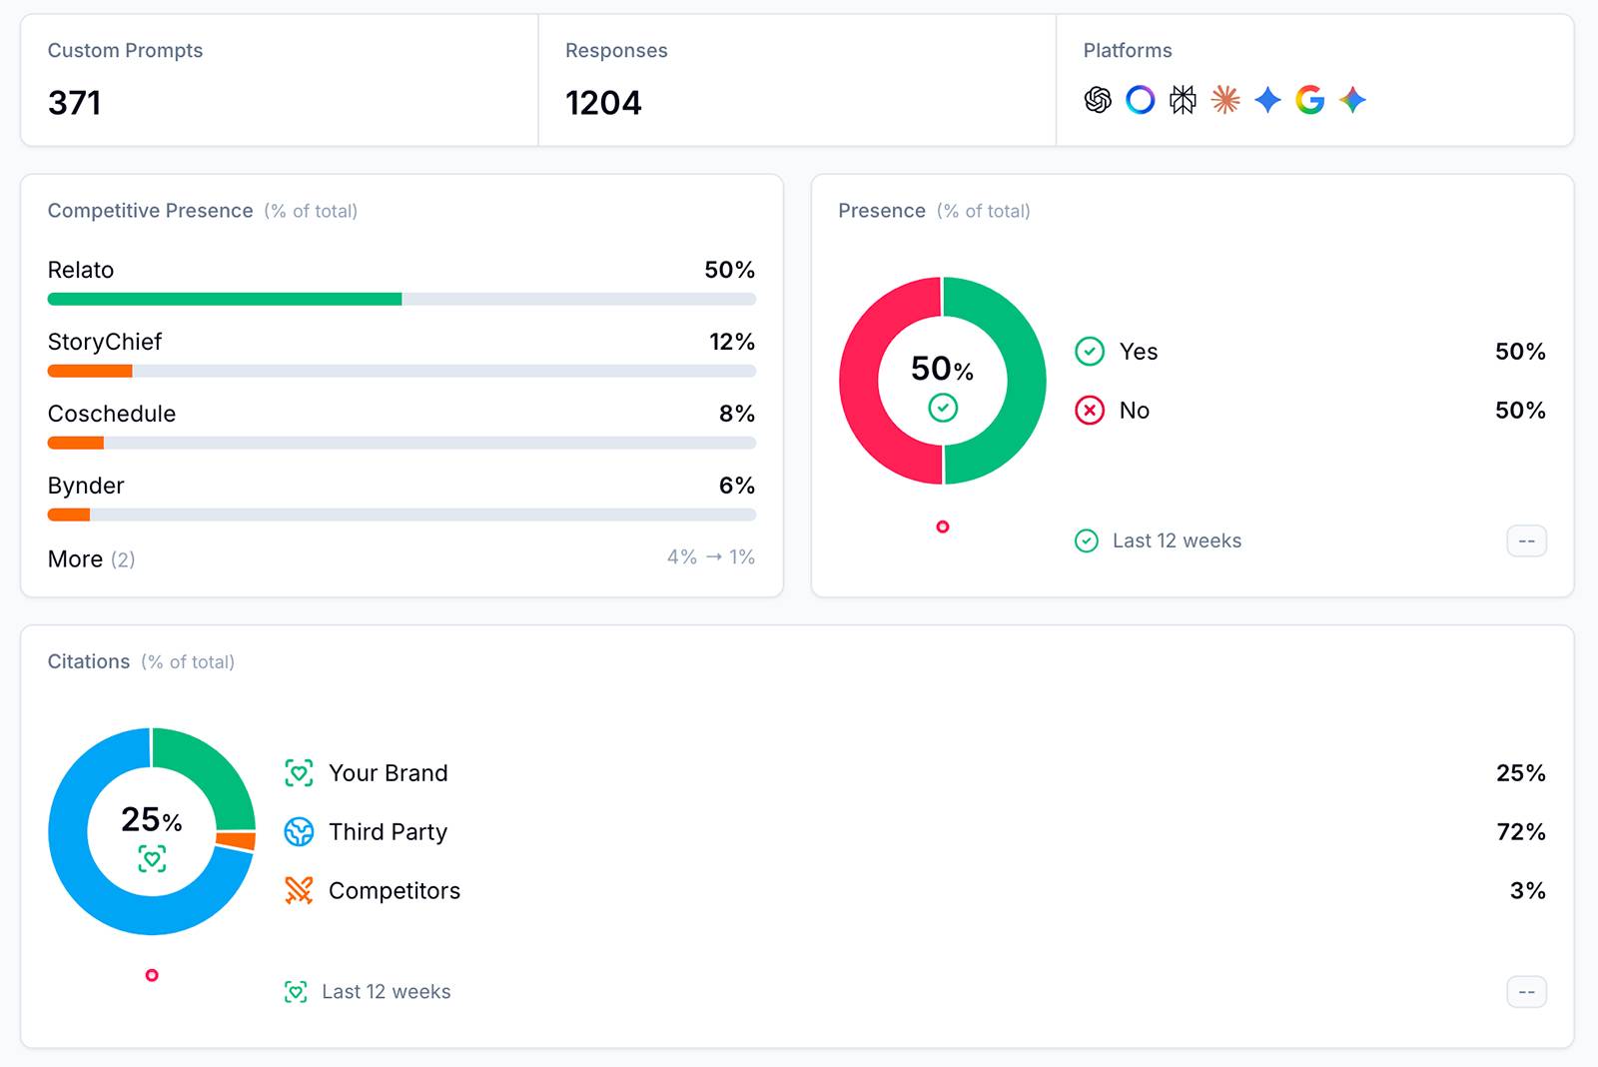Open the Custom Prompts stat tab
This screenshot has height=1067, width=1598.
tap(280, 80)
